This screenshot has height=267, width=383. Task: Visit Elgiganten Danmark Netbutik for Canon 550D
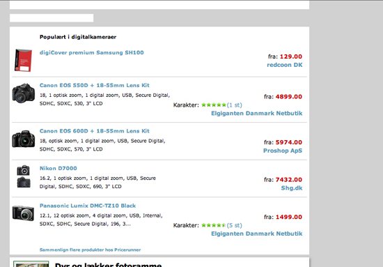(257, 113)
